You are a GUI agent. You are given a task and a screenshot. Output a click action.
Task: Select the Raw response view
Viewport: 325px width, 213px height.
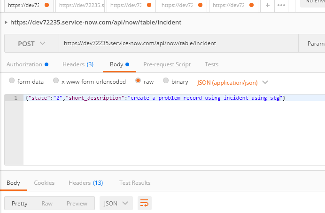[47, 204]
